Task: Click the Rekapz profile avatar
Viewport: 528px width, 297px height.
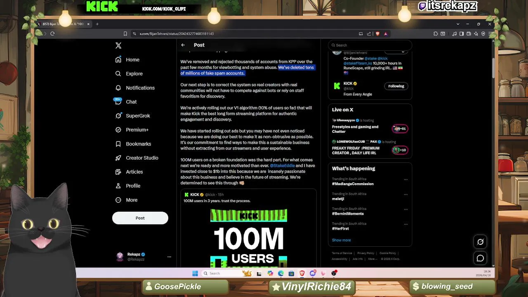Action: pos(120,257)
